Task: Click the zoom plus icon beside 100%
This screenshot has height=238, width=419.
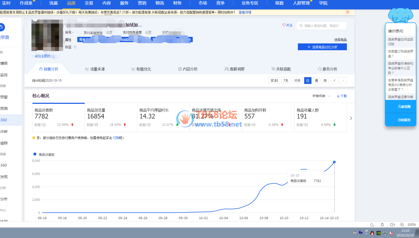Action: (x=402, y=225)
